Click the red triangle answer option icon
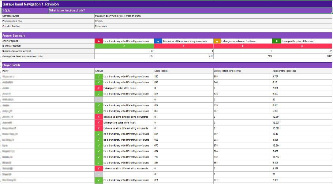333x184 pixels. click(99, 41)
